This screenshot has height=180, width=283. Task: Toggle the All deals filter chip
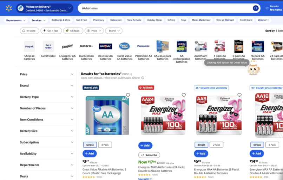click(x=73, y=31)
